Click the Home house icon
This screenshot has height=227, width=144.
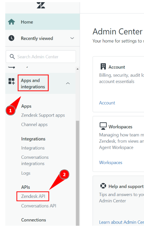click(x=11, y=22)
